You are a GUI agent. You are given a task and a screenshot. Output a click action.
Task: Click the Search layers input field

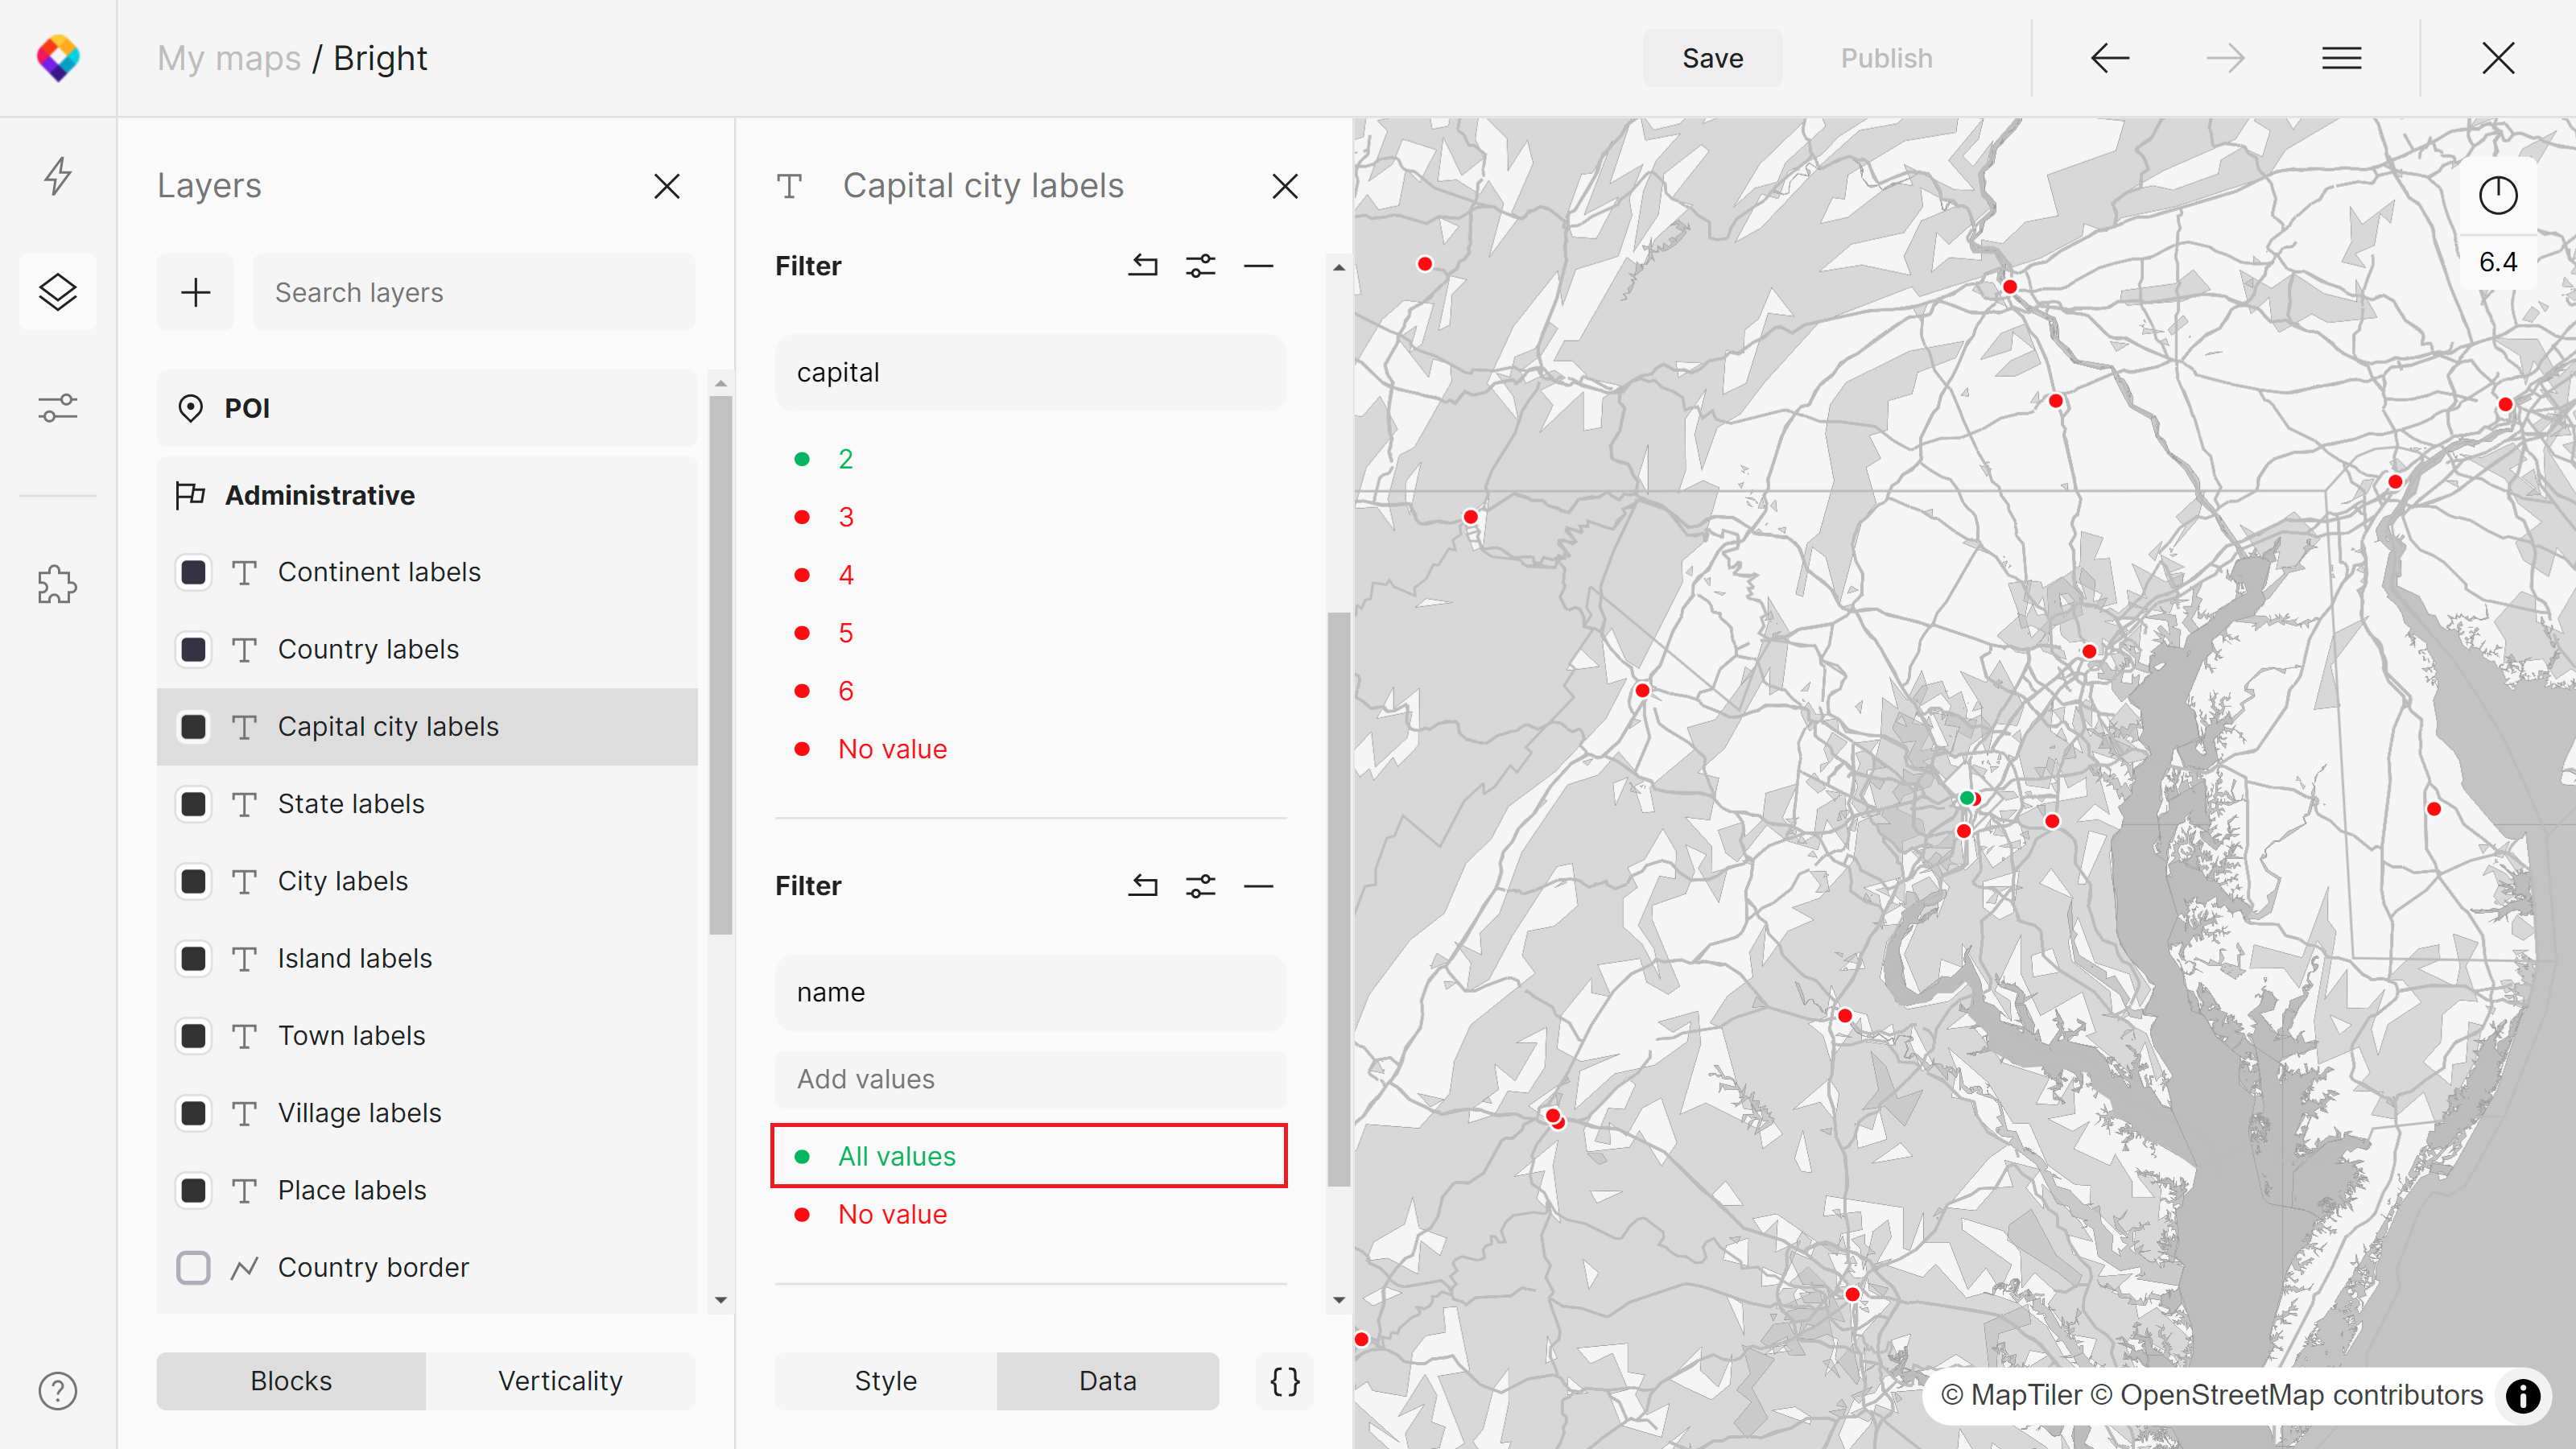click(x=474, y=292)
